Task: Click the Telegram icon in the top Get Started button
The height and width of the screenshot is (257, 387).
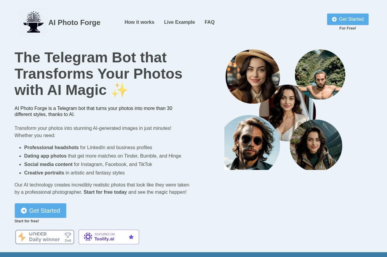Action: (334, 19)
